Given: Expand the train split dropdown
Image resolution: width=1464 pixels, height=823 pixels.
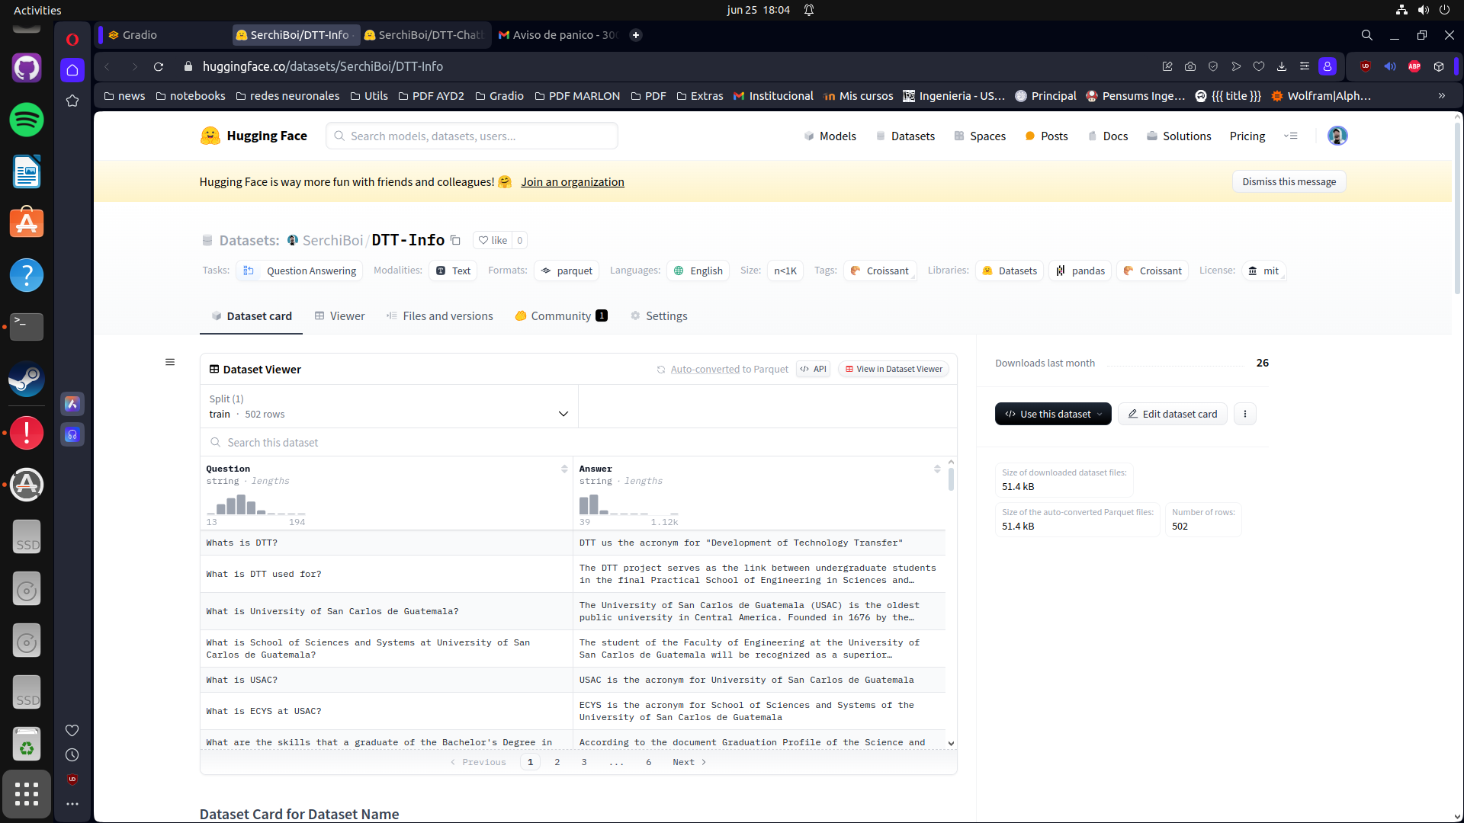Looking at the screenshot, I should coord(563,414).
